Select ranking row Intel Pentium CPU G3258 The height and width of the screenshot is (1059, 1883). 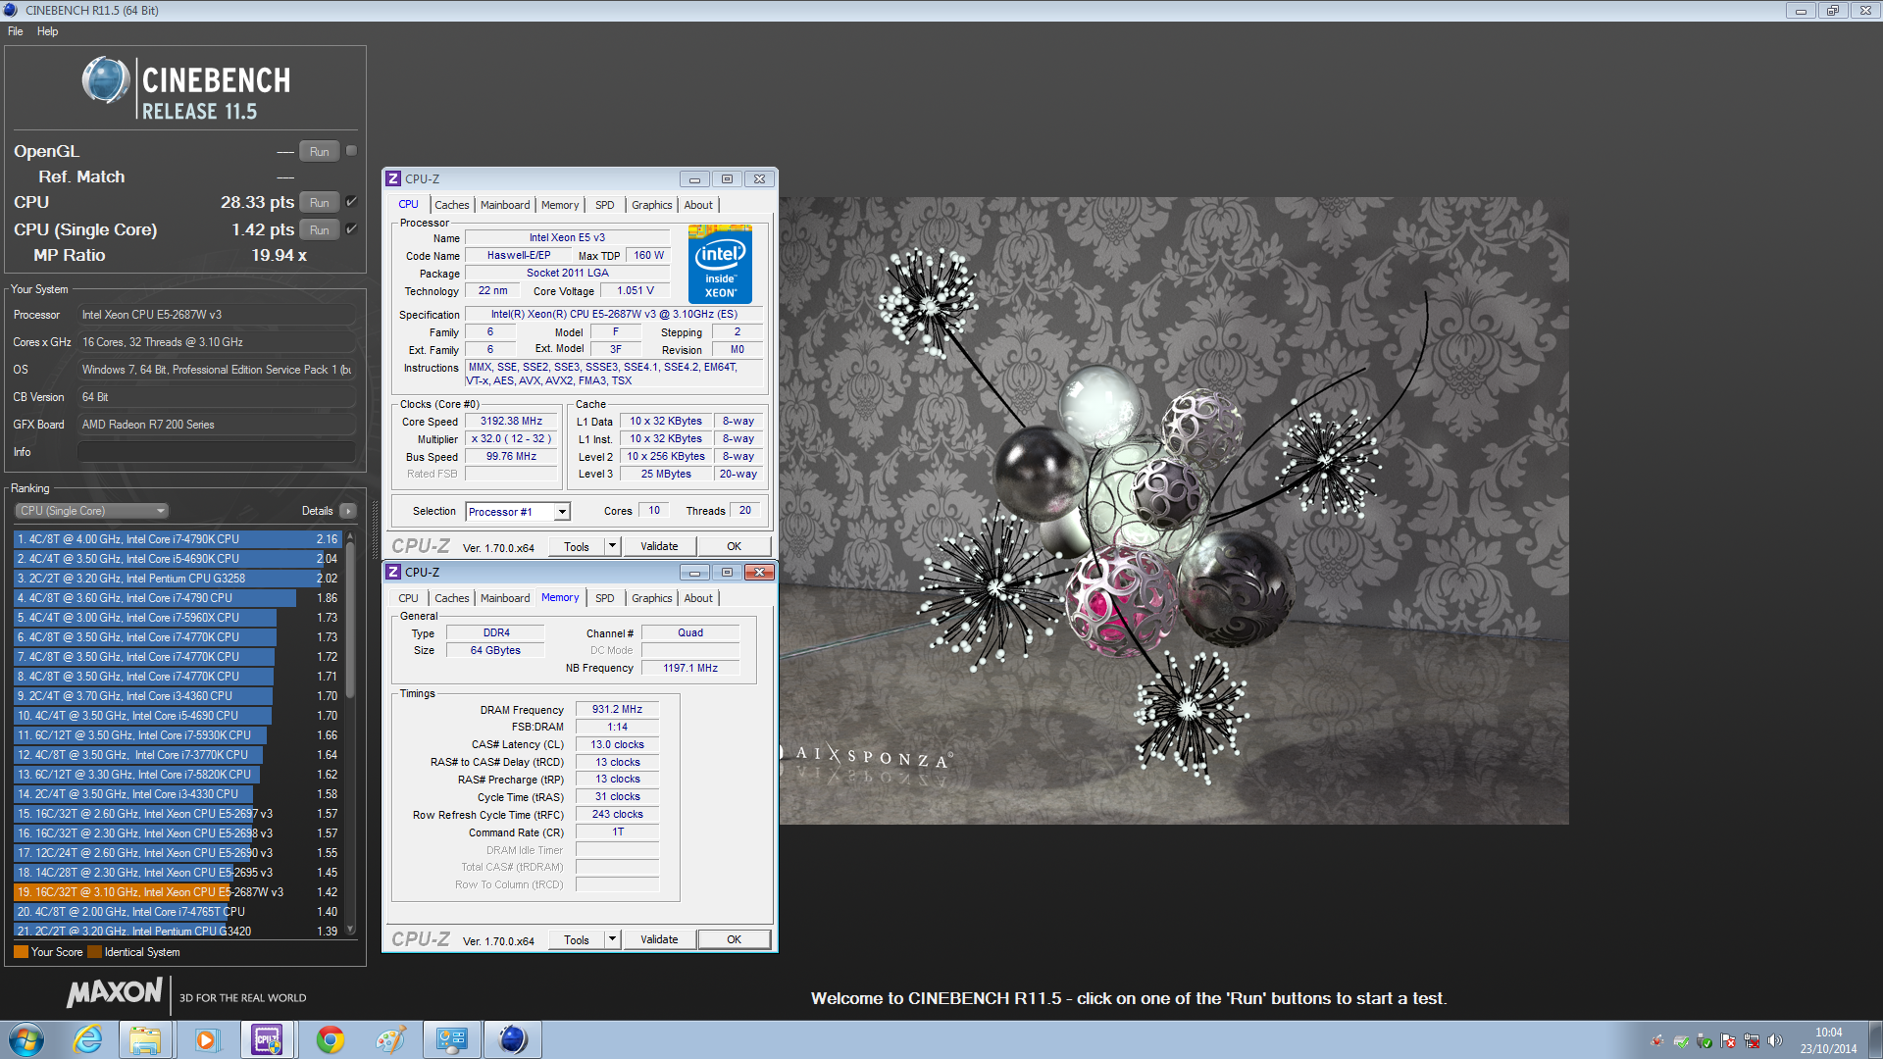coord(178,579)
